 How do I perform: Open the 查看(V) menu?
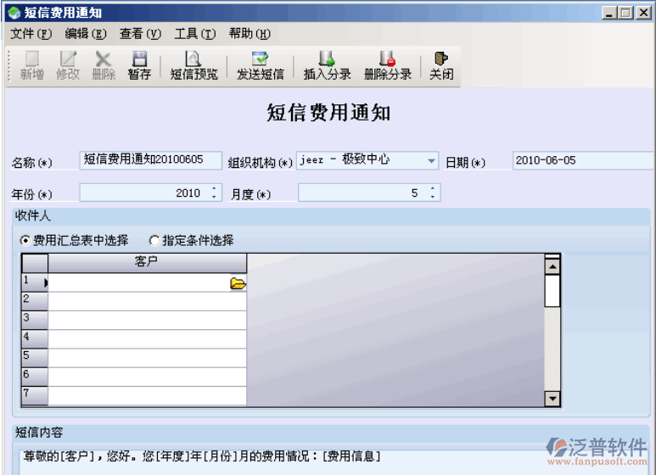point(140,33)
